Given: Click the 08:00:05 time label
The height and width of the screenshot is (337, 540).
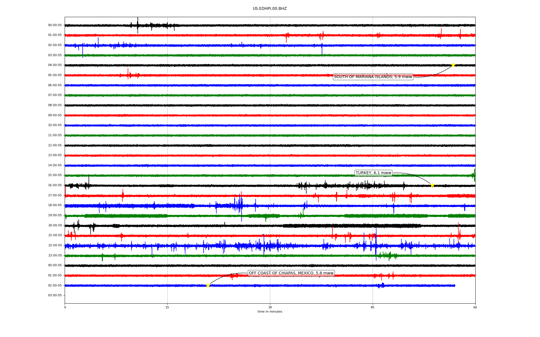Looking at the screenshot, I should 55,105.
